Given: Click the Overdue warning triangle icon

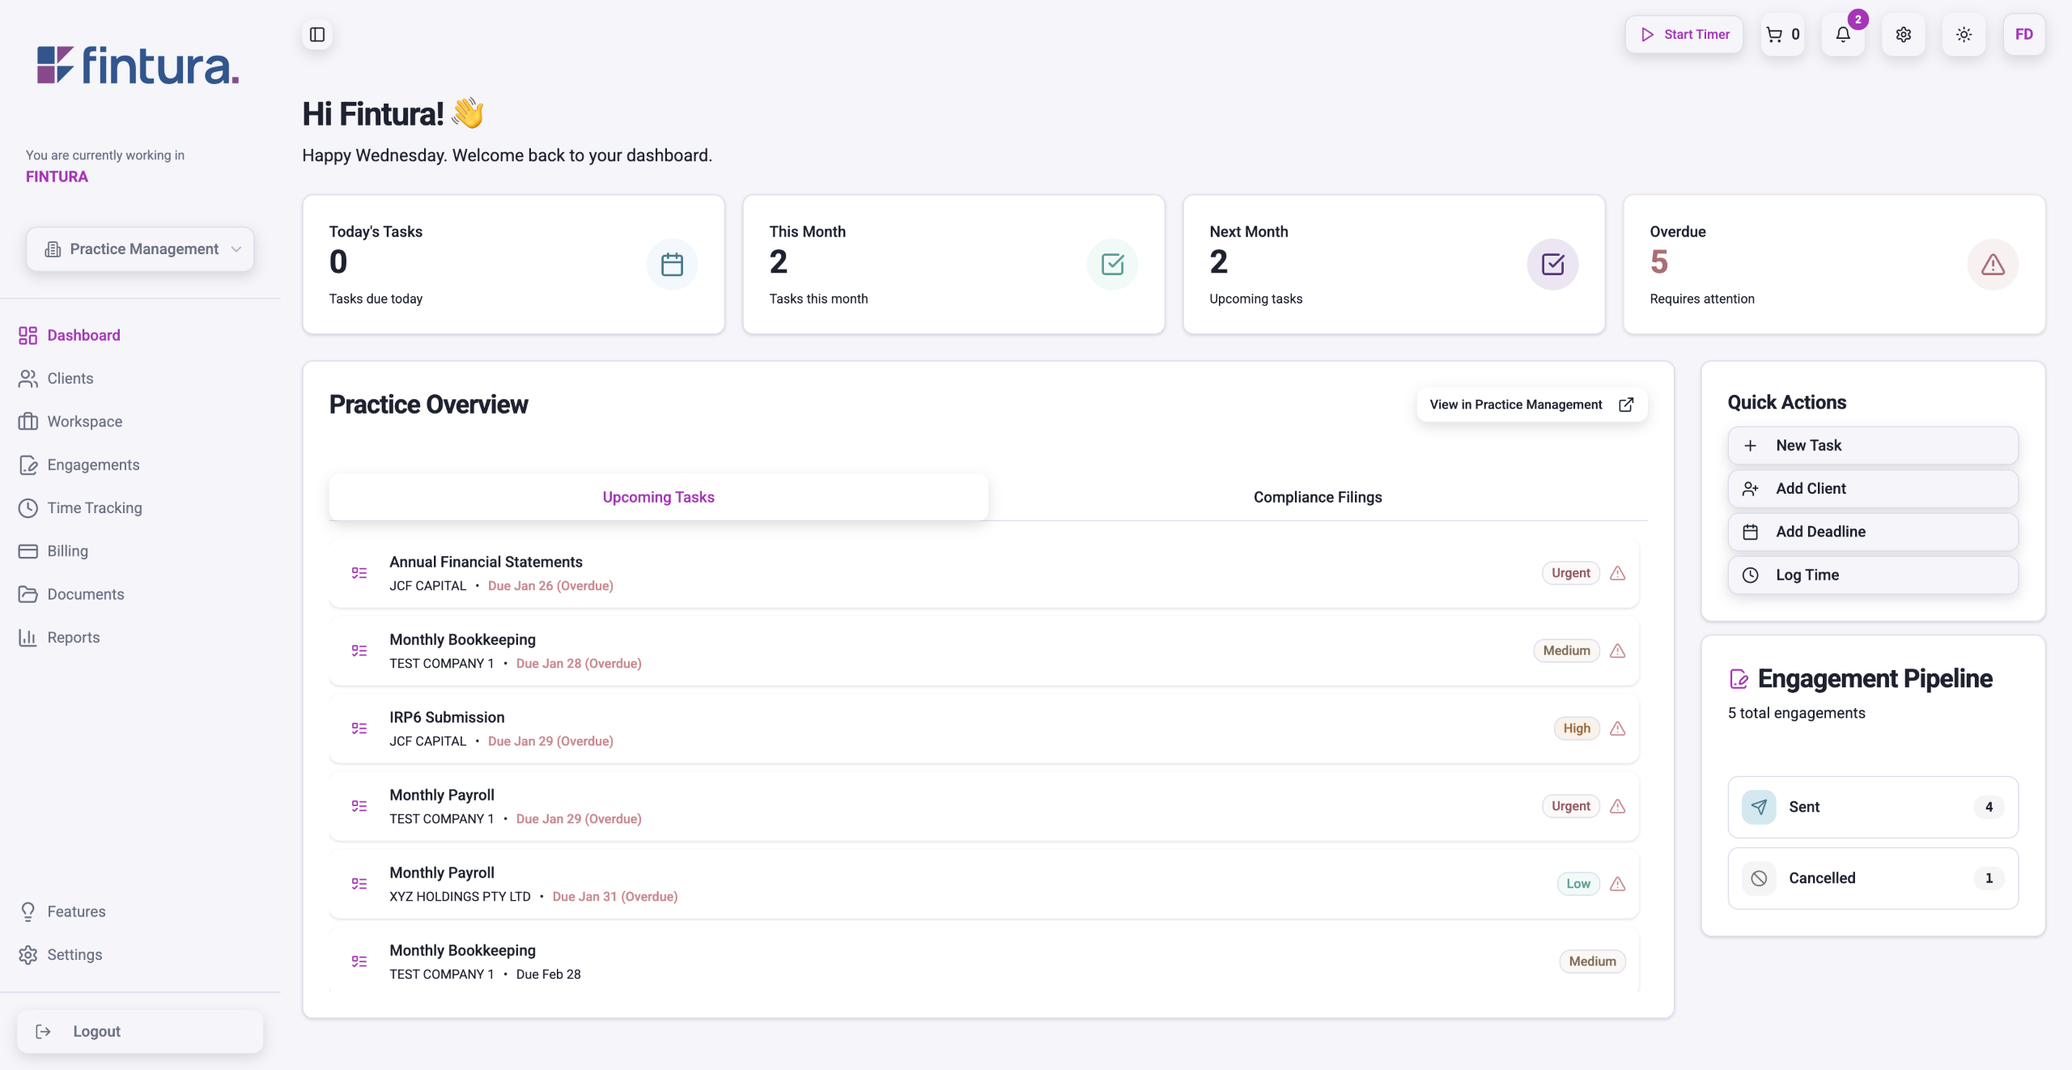Looking at the screenshot, I should tap(1992, 264).
